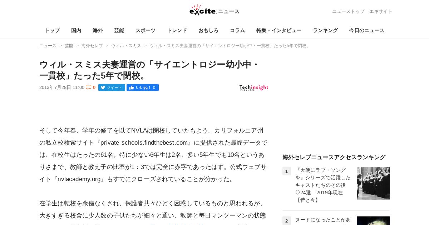Open rank 2 article thumbnail

pyautogui.click(x=373, y=221)
